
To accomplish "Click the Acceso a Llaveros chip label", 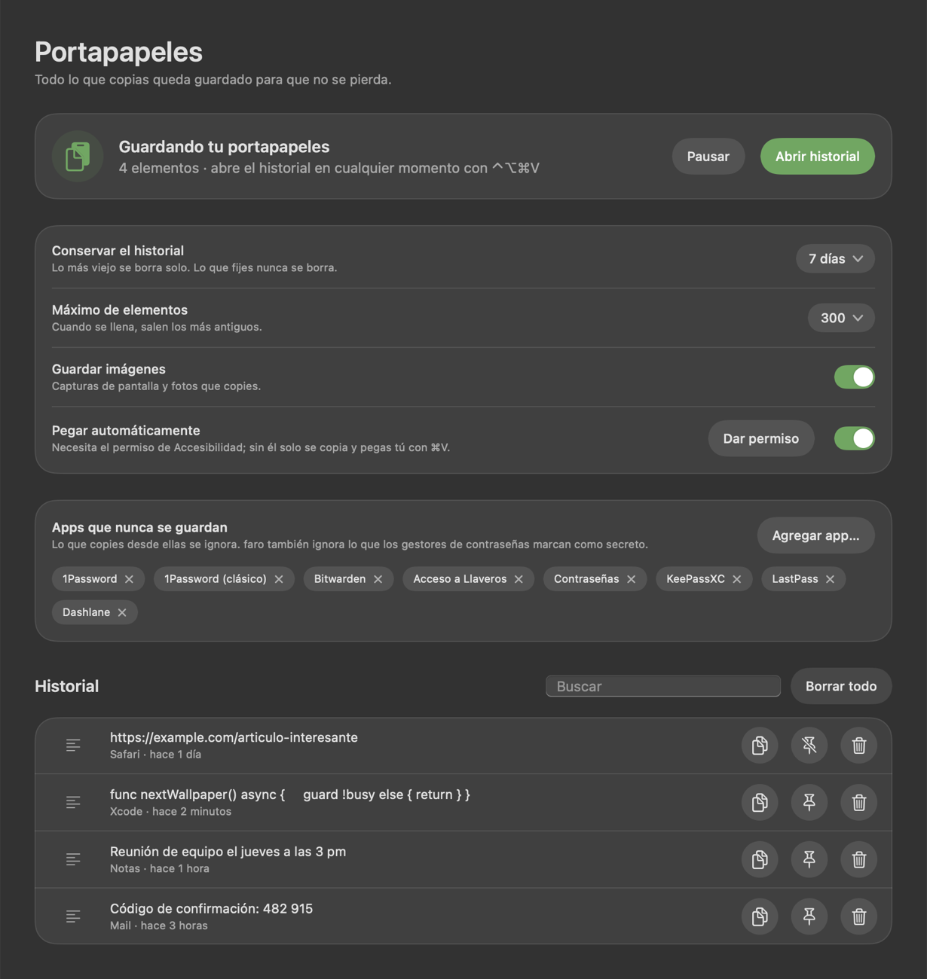I will tap(460, 579).
